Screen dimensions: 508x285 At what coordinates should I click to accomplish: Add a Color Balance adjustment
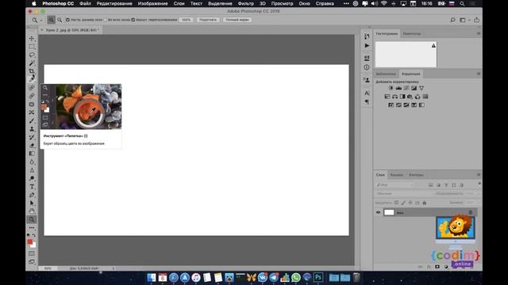pos(395,97)
